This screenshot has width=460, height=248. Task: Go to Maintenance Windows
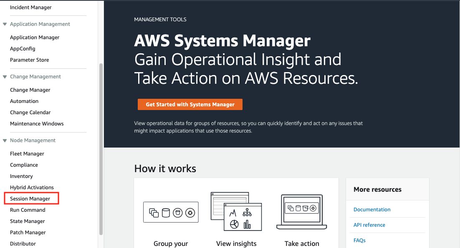[37, 124]
